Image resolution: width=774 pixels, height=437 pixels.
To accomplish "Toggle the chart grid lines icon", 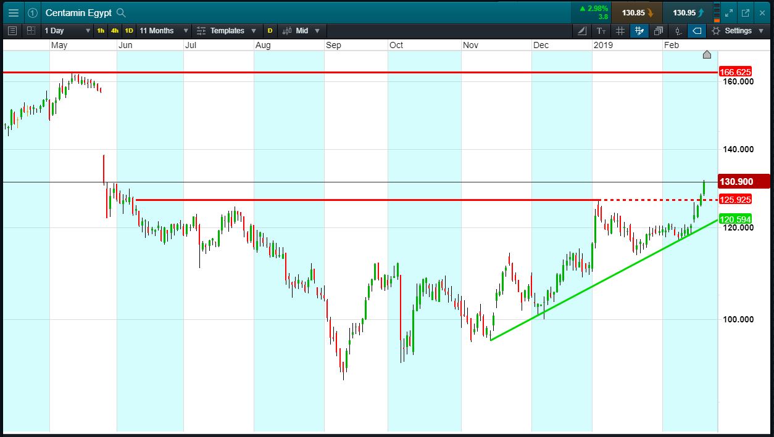I will pos(620,30).
